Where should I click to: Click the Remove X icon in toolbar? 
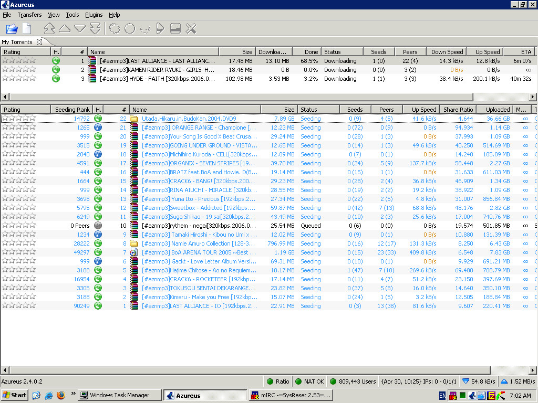pos(191,29)
